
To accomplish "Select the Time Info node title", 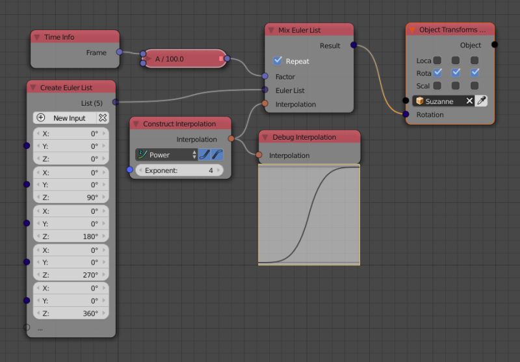I will coord(59,37).
